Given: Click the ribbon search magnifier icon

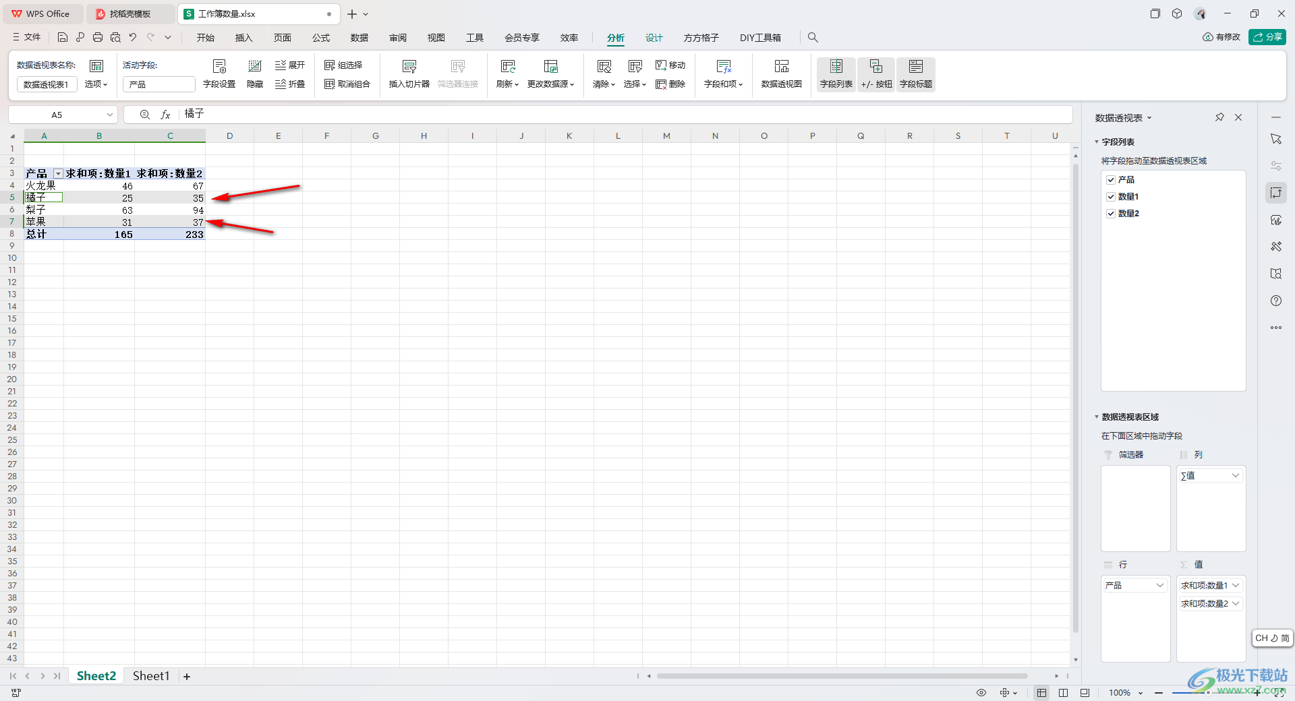Looking at the screenshot, I should (813, 38).
